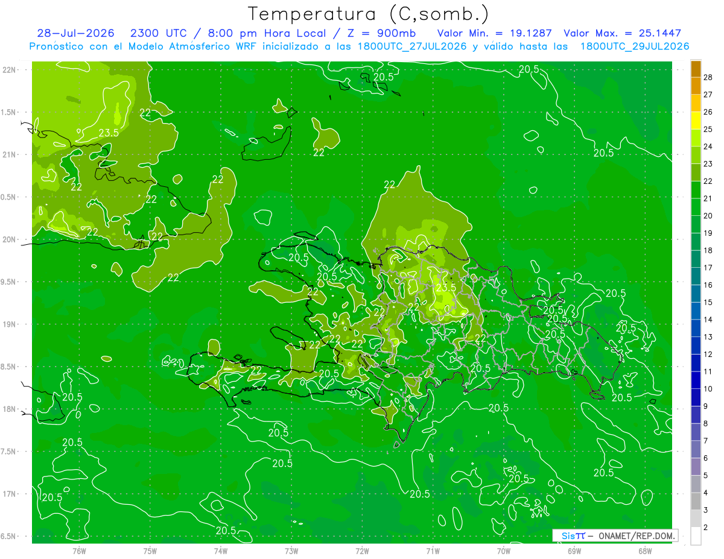Click the '8:00 pm Hora Local' text

(x=267, y=33)
